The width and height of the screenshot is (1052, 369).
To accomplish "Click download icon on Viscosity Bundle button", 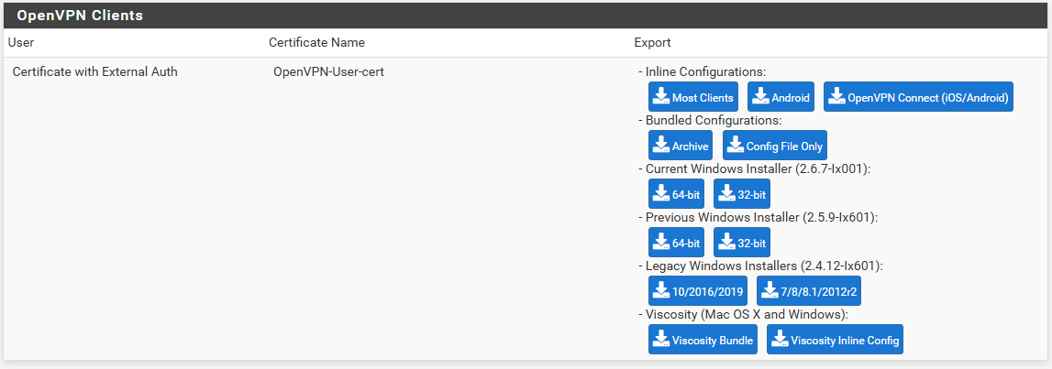I will coord(661,340).
